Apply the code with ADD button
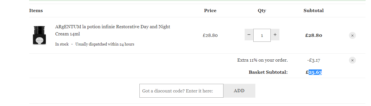The height and width of the screenshot is (106, 371). pyautogui.click(x=239, y=91)
